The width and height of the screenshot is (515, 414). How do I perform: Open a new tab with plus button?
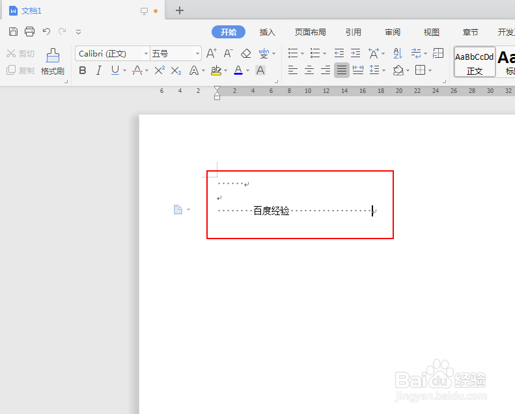point(179,10)
